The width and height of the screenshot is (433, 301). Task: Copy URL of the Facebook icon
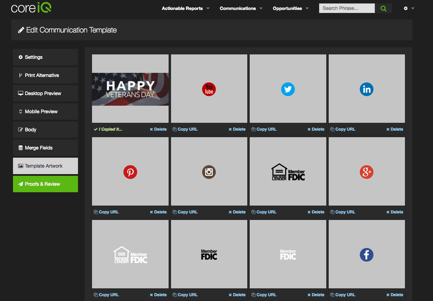(343, 295)
